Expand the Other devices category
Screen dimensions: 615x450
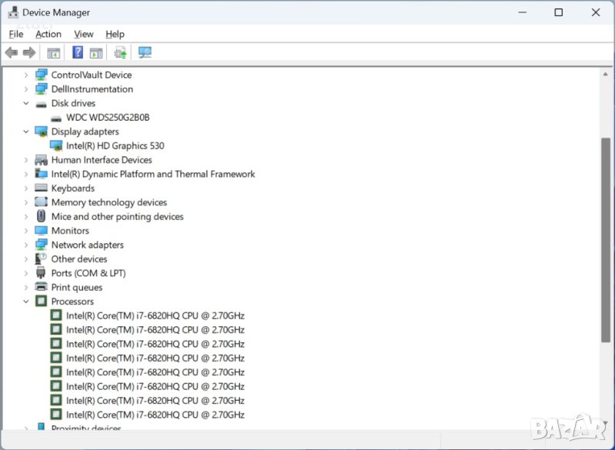tap(25, 259)
